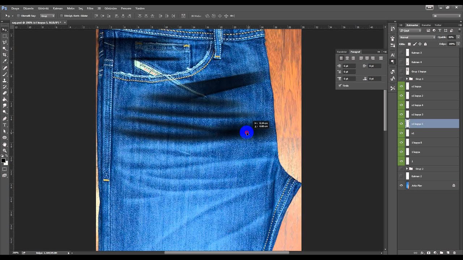The width and height of the screenshot is (463, 260).
Task: Select the Pen tool
Action: coord(5,118)
